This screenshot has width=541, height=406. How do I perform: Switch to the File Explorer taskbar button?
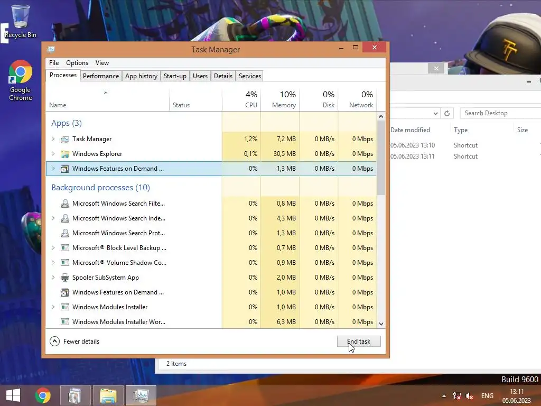click(x=108, y=395)
